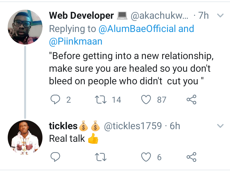Viewport: 230px width, 175px height.
Task: Click the 7h timestamp on first tweet
Action: tap(203, 15)
